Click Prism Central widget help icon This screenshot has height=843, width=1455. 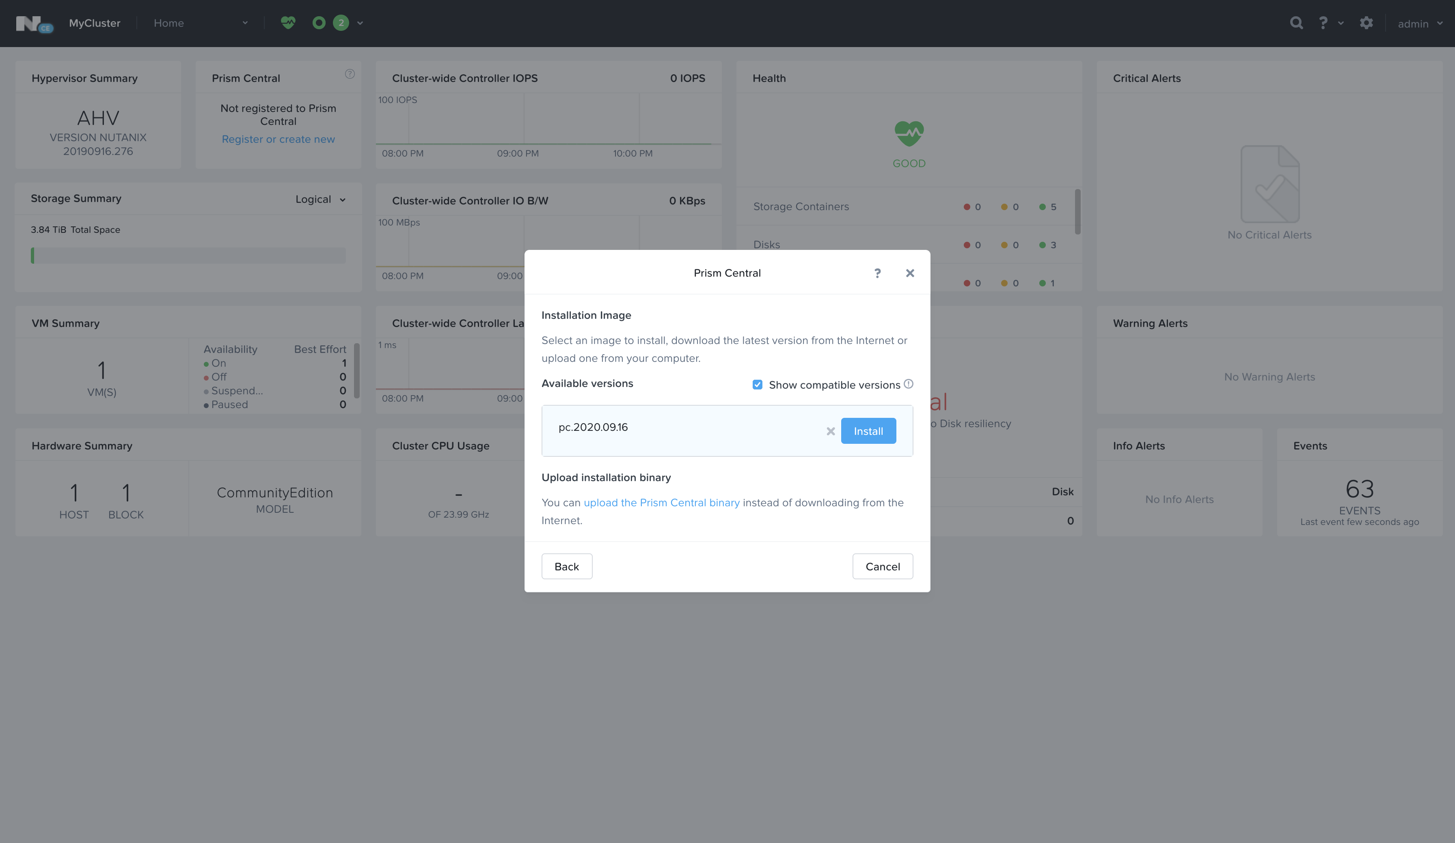(x=349, y=74)
